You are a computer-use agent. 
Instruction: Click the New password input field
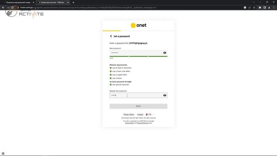pos(138,53)
